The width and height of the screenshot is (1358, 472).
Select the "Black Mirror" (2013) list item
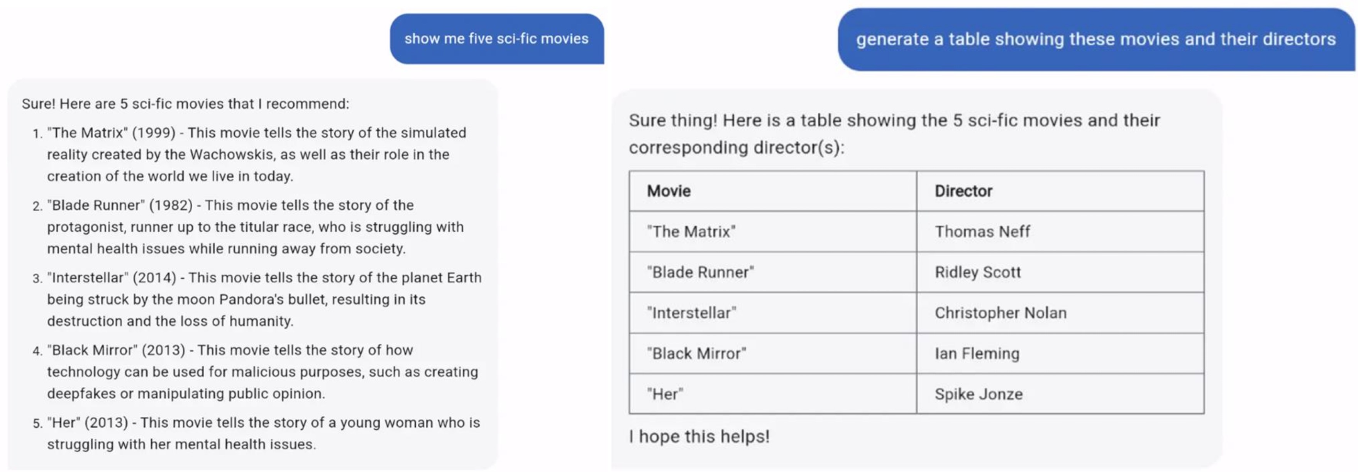coord(262,372)
